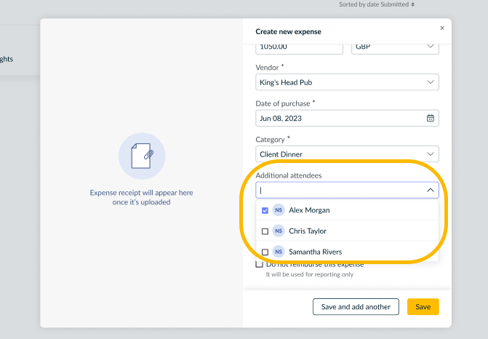Click Samantha Rivers' avatar badge

pos(278,252)
